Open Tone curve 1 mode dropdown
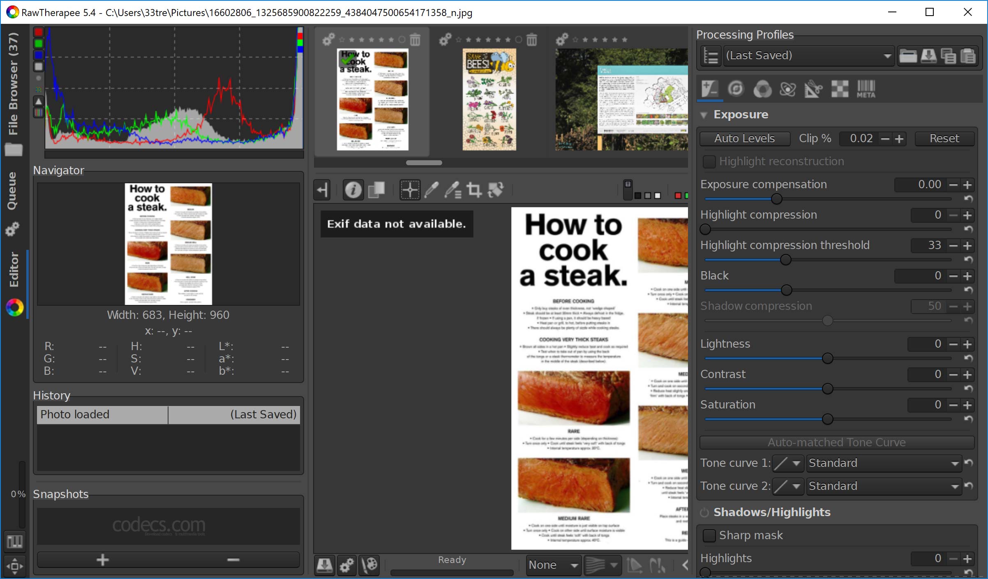988x579 pixels. click(884, 463)
